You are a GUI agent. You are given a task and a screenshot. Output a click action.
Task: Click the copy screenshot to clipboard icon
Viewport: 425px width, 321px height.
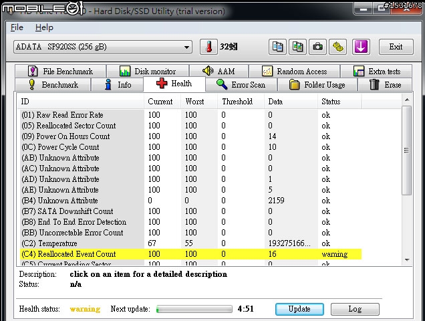click(297, 47)
